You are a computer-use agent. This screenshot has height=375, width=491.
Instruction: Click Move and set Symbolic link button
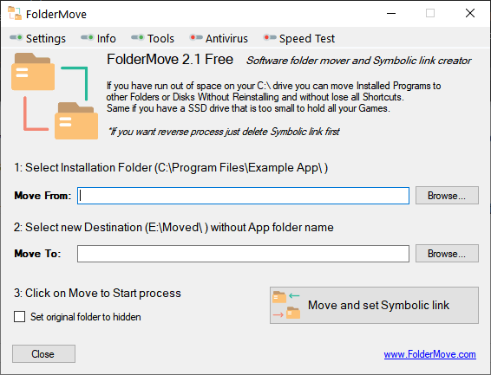coord(374,306)
